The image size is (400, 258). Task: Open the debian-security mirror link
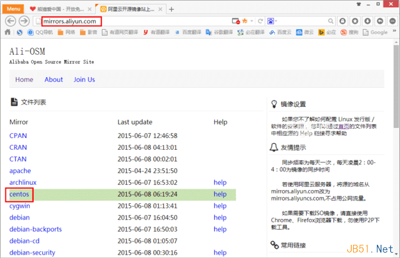(x=32, y=253)
